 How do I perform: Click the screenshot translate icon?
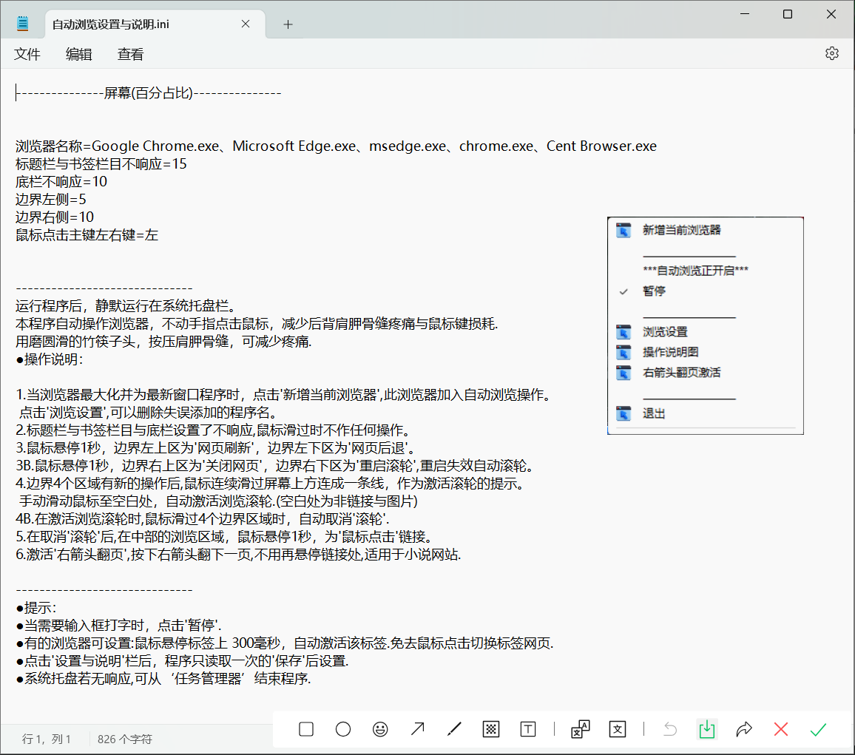(581, 730)
